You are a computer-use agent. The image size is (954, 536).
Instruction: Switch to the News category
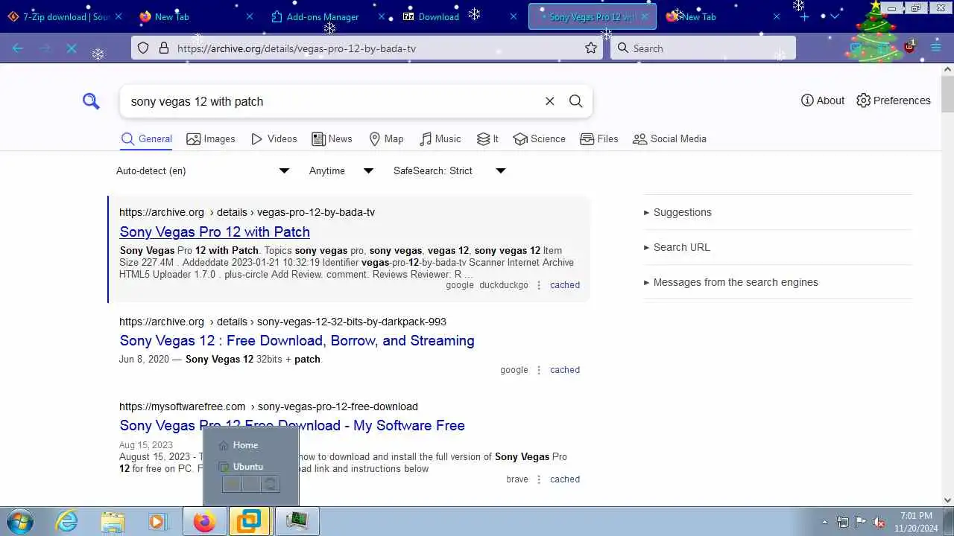[x=332, y=139]
